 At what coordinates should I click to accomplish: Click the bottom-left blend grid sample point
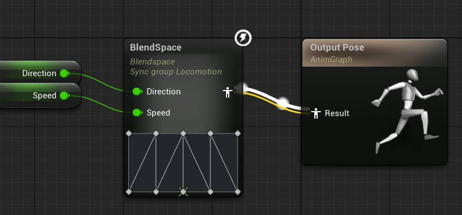click(x=129, y=192)
